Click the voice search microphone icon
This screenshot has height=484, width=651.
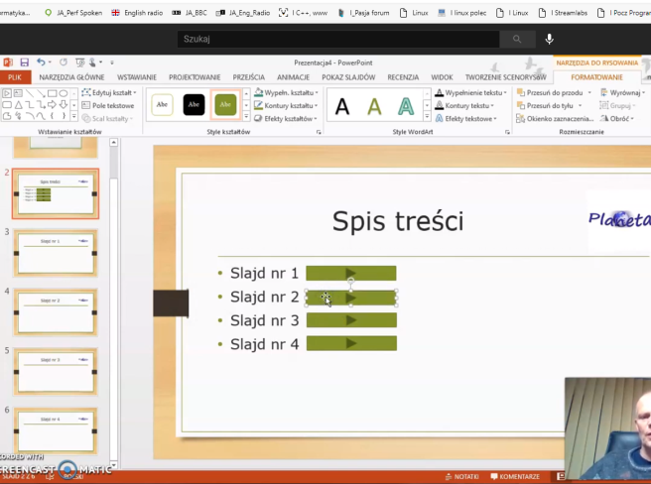pyautogui.click(x=550, y=39)
